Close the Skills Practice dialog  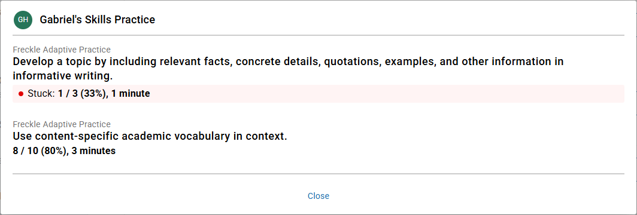318,196
